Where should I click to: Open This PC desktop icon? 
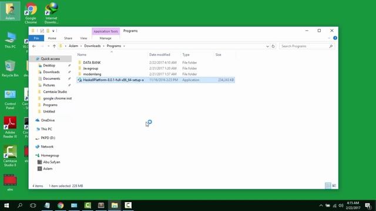tap(10, 40)
